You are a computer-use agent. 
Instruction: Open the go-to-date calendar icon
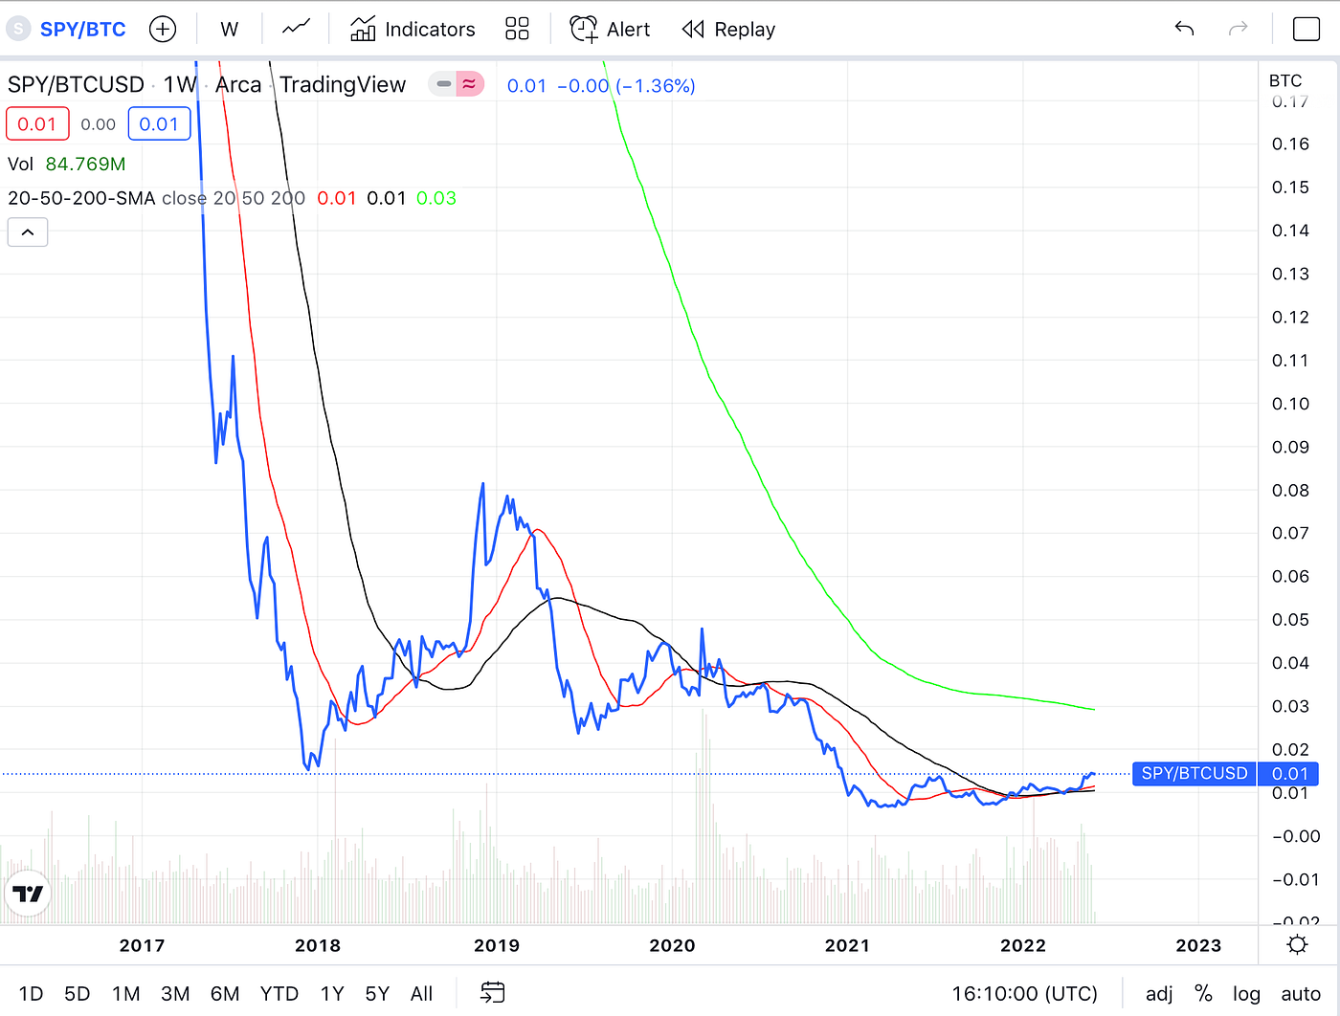(x=492, y=992)
